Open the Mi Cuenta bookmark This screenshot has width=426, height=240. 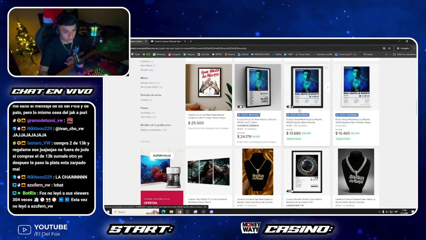coord(367,54)
